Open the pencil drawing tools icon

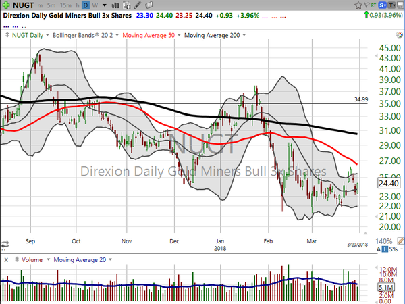pyautogui.click(x=138, y=5)
